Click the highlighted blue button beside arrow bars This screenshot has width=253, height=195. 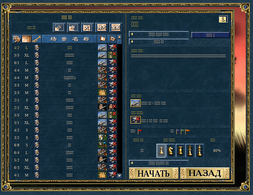pos(210,35)
